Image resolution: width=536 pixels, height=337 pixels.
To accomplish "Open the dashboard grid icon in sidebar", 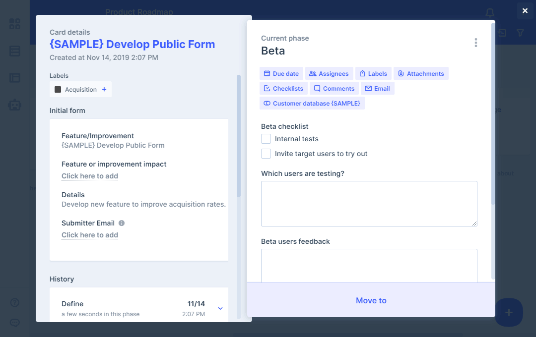I will point(15,24).
